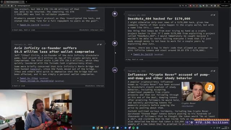Click the Axie Infinity co-founder headline

(x=54, y=50)
